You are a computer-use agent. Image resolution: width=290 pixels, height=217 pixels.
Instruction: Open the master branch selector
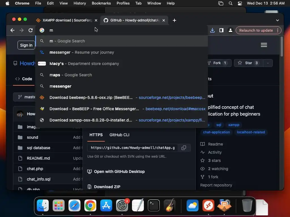point(25,97)
